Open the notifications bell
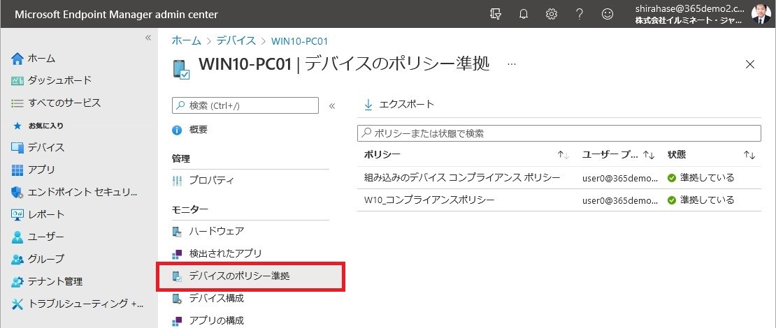 (523, 15)
